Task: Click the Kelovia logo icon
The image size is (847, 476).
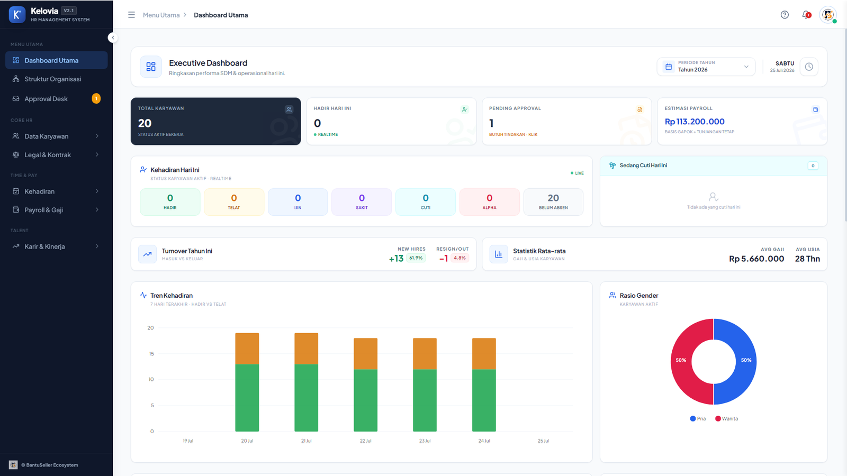Action: pyautogui.click(x=17, y=15)
